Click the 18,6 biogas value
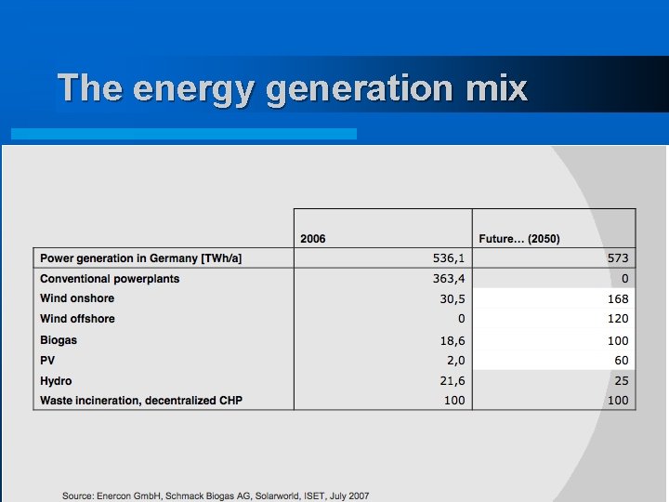Image resolution: width=669 pixels, height=502 pixels. [x=453, y=340]
